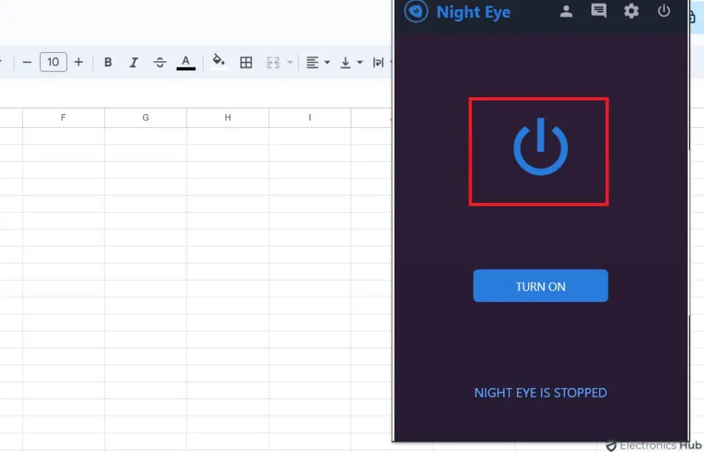The width and height of the screenshot is (704, 452).
Task: Click the NIGHT EYE IS STOPPED text
Action: point(540,393)
